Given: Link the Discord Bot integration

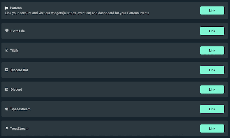Looking at the screenshot, I should click(x=212, y=70).
